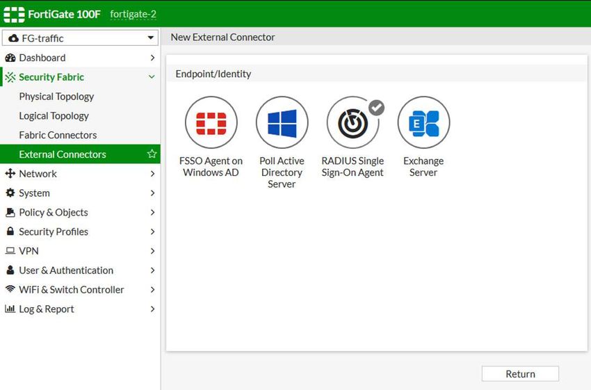Expand the VPN menu chevron
The image size is (591, 390).
[x=152, y=250]
